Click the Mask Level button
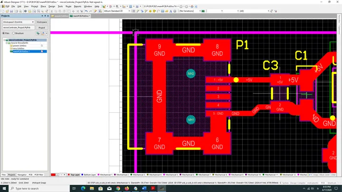The height and width of the screenshot is (192, 342). [324, 175]
